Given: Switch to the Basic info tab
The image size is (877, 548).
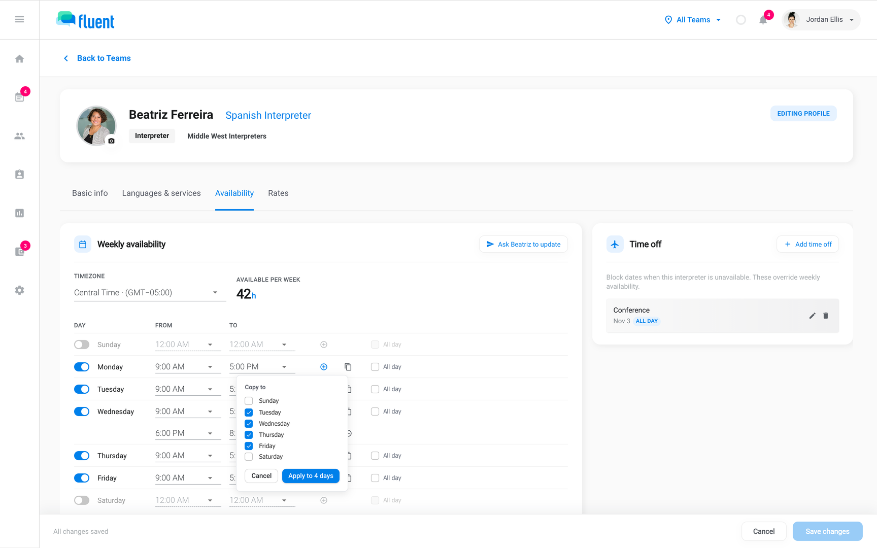Looking at the screenshot, I should click(90, 193).
